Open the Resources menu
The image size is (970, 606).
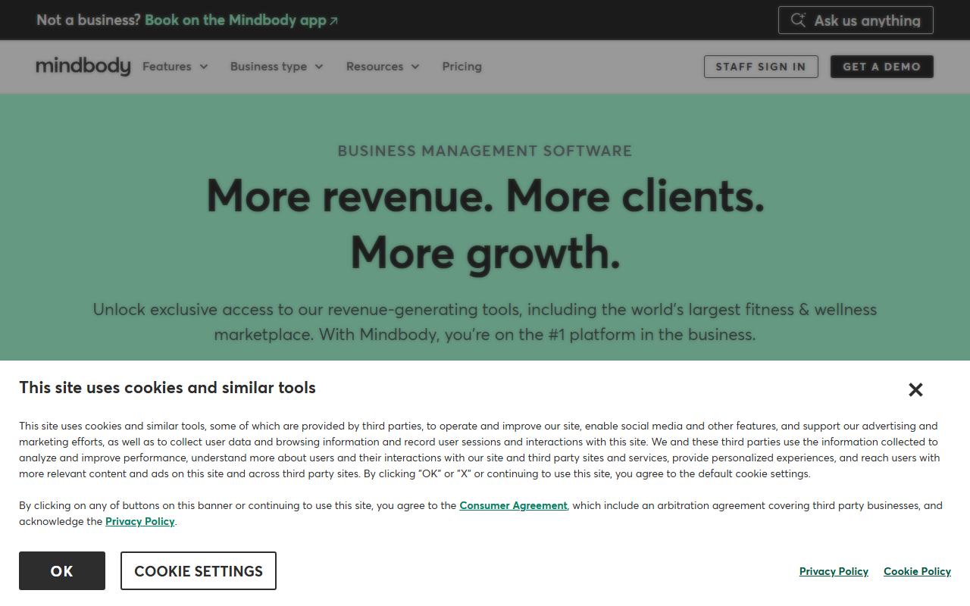pos(383,67)
